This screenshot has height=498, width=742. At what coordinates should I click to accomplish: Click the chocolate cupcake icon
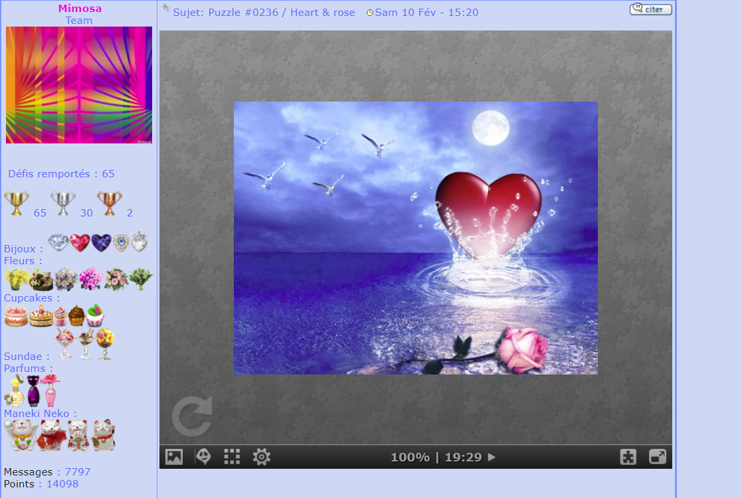pyautogui.click(x=76, y=315)
